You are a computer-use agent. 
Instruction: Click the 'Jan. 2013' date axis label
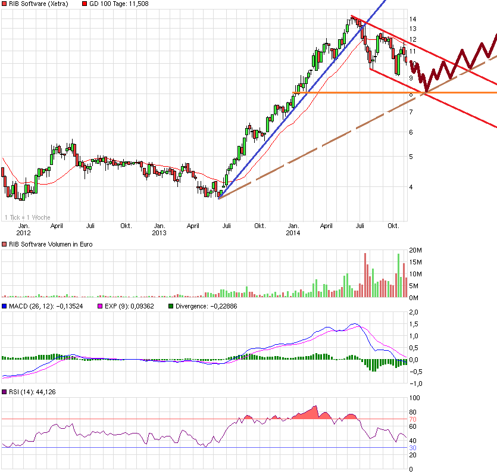tap(159, 229)
